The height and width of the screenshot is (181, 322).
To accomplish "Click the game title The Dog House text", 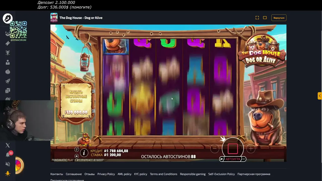I will coord(81,18).
